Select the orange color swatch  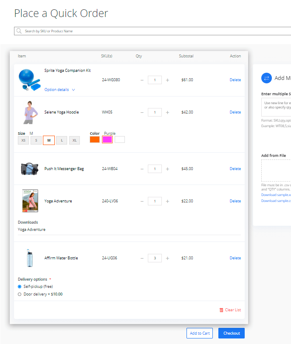click(95, 139)
